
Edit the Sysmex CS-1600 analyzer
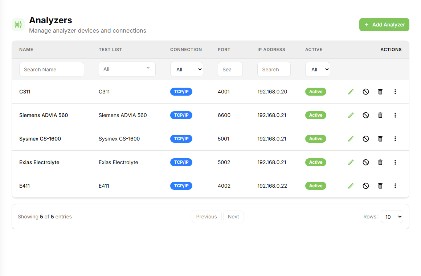click(351, 139)
